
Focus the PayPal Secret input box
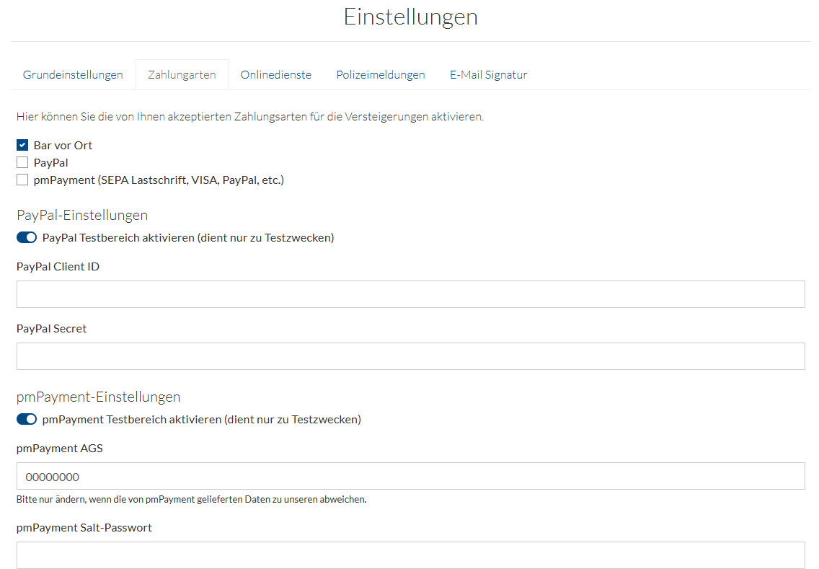(x=410, y=356)
